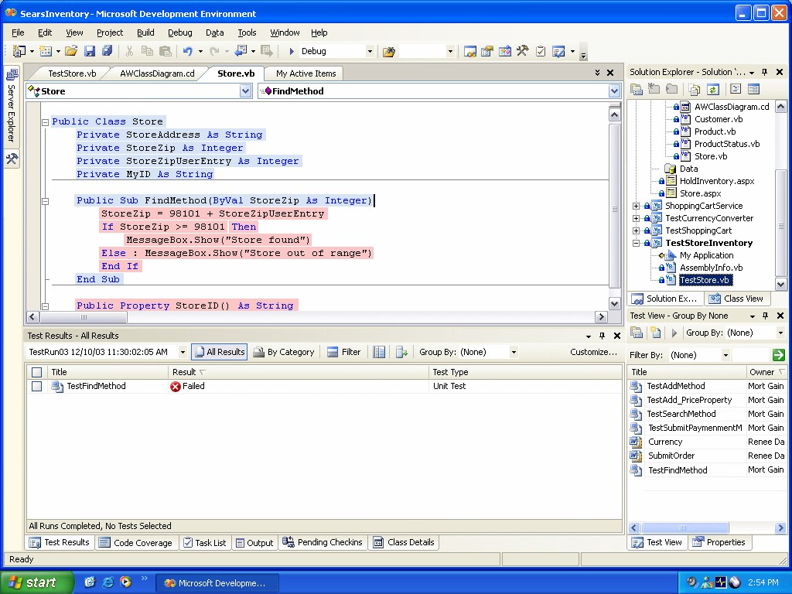This screenshot has width=792, height=594.
Task: Open the FindMethod member dropdown
Action: [614, 91]
